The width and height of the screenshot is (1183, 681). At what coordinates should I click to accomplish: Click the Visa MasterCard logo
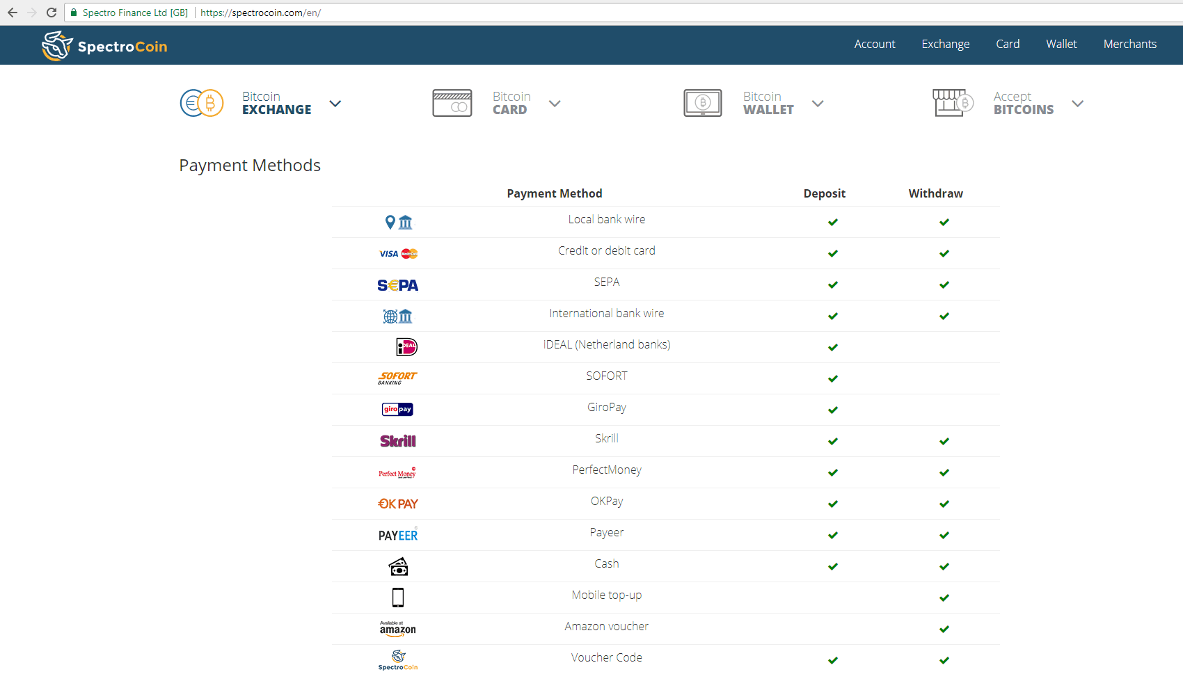click(x=398, y=253)
